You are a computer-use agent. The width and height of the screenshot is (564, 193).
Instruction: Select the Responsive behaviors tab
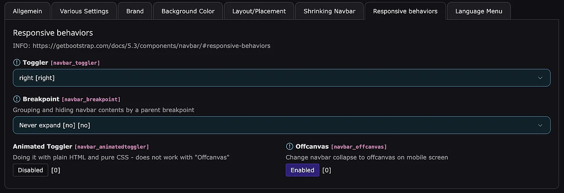[405, 11]
